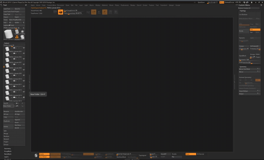Screen dimensions: 264x160
Task: Select the PolyMesh star tool thumbnail
Action: coord(22,32)
